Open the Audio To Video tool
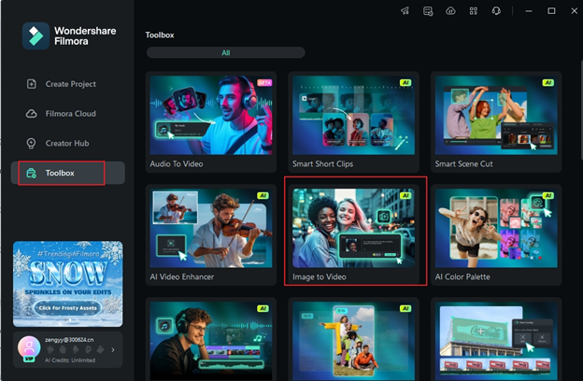Screen dimensions: 583x381 tap(213, 121)
